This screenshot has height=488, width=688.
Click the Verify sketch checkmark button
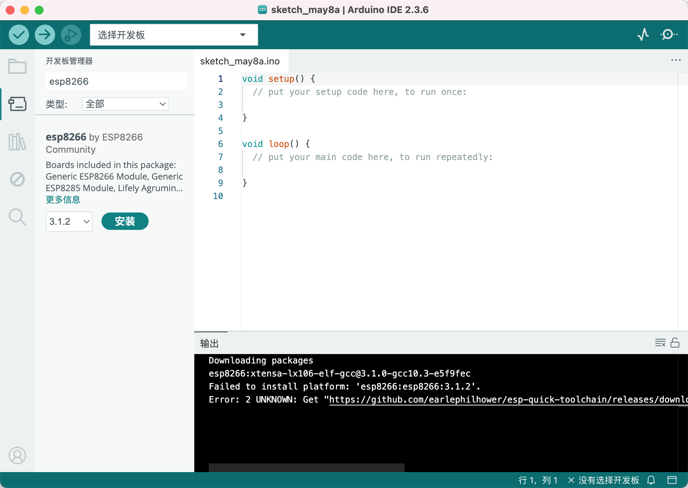tap(18, 35)
